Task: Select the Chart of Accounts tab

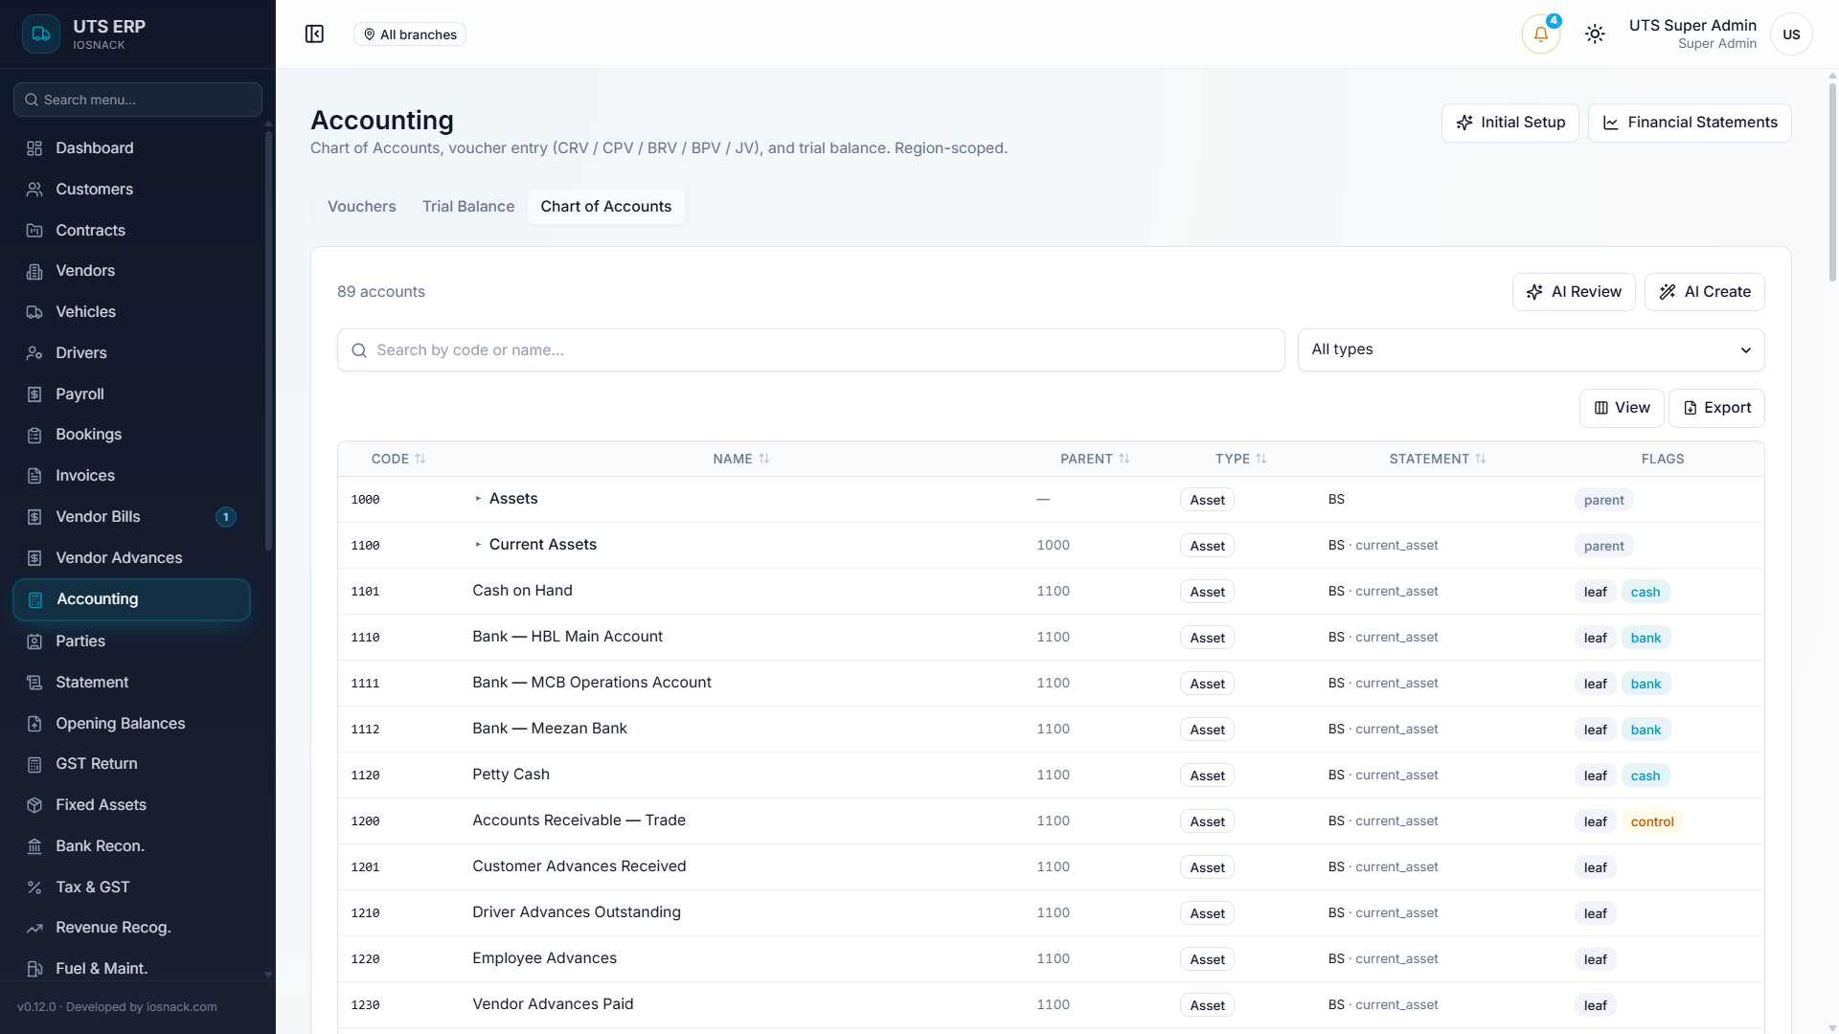Action: click(x=606, y=207)
